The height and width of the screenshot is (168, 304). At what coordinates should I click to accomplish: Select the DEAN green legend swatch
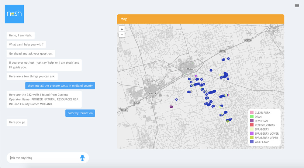pos(252,117)
